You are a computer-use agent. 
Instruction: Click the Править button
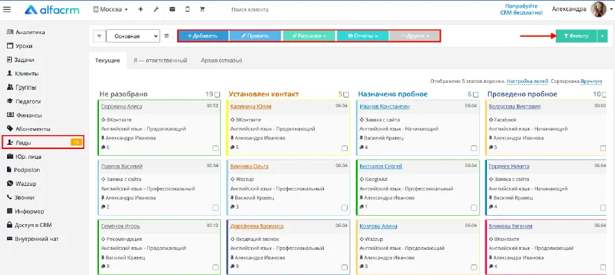[256, 36]
